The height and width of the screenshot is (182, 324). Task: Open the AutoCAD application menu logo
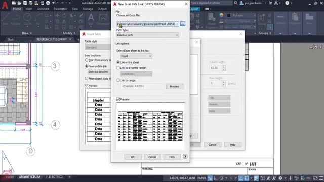tap(5, 5)
